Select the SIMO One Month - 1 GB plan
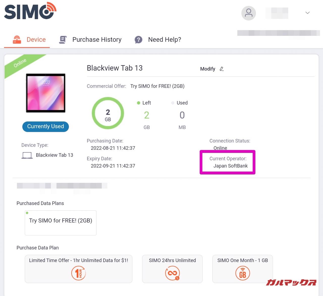The image size is (323, 296). point(243,269)
